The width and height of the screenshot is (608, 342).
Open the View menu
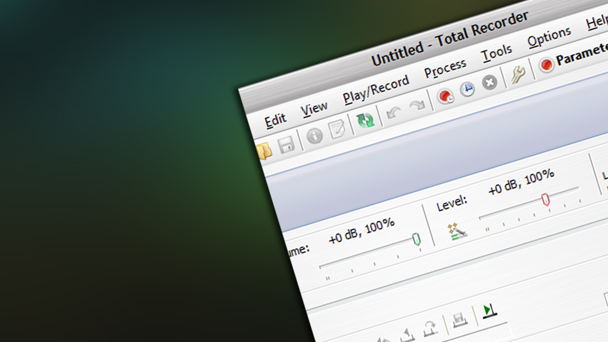(x=314, y=109)
